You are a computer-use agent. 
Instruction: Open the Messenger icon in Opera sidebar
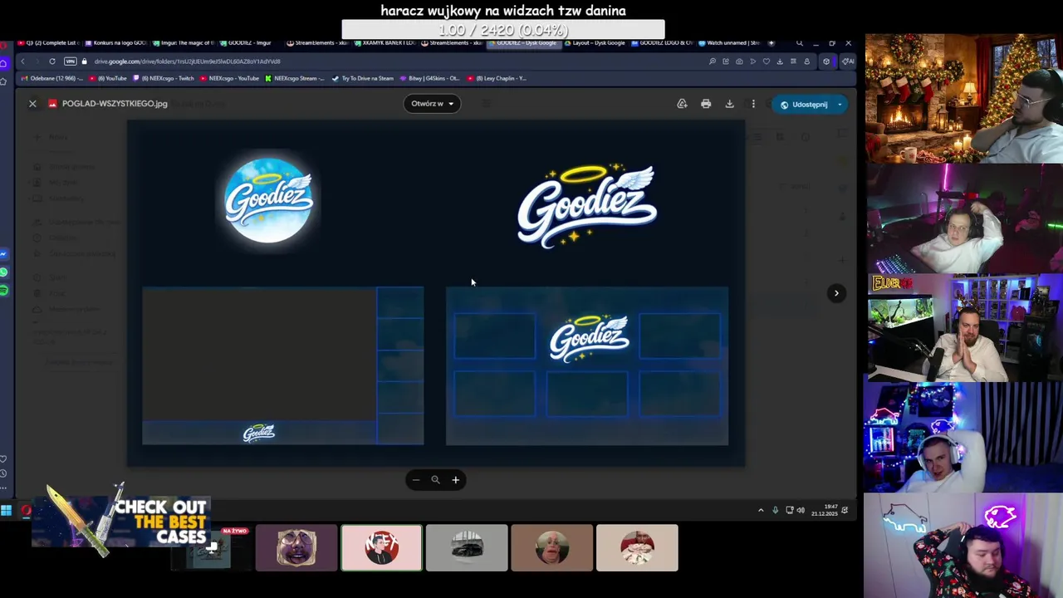tap(4, 254)
